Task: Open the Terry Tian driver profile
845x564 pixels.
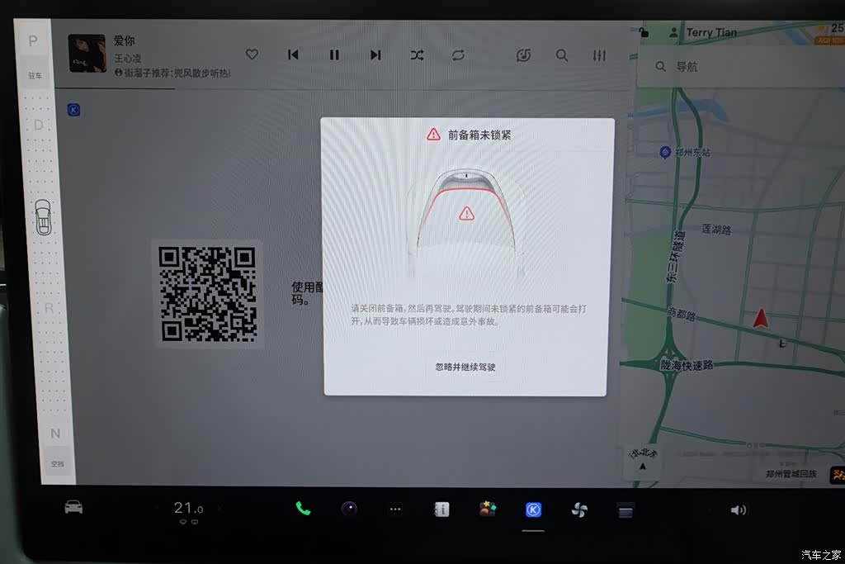Action: click(x=703, y=32)
